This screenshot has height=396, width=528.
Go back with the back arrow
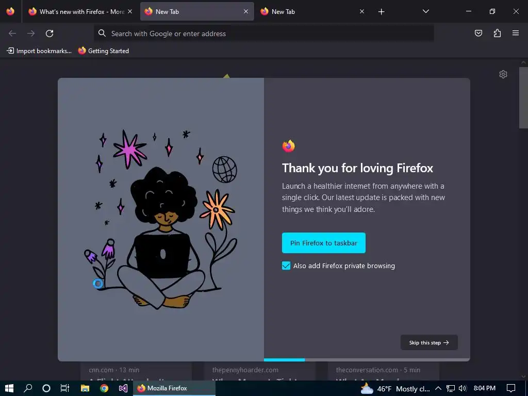pyautogui.click(x=12, y=34)
